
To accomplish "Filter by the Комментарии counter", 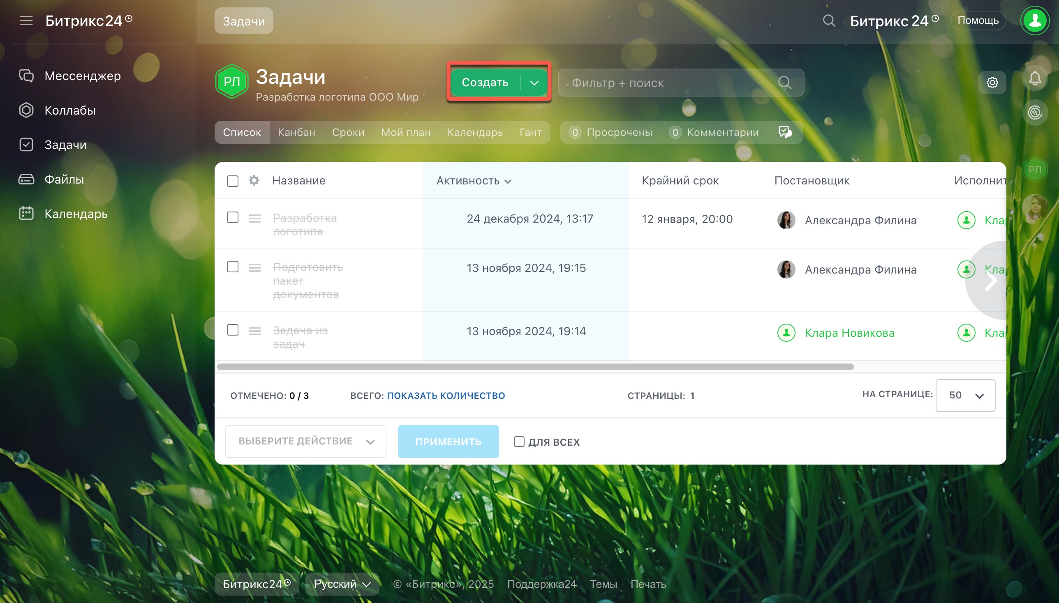I will [714, 132].
